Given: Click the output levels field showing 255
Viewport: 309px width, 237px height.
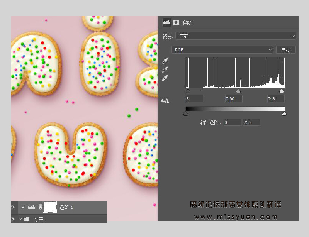Looking at the screenshot, I should point(251,122).
